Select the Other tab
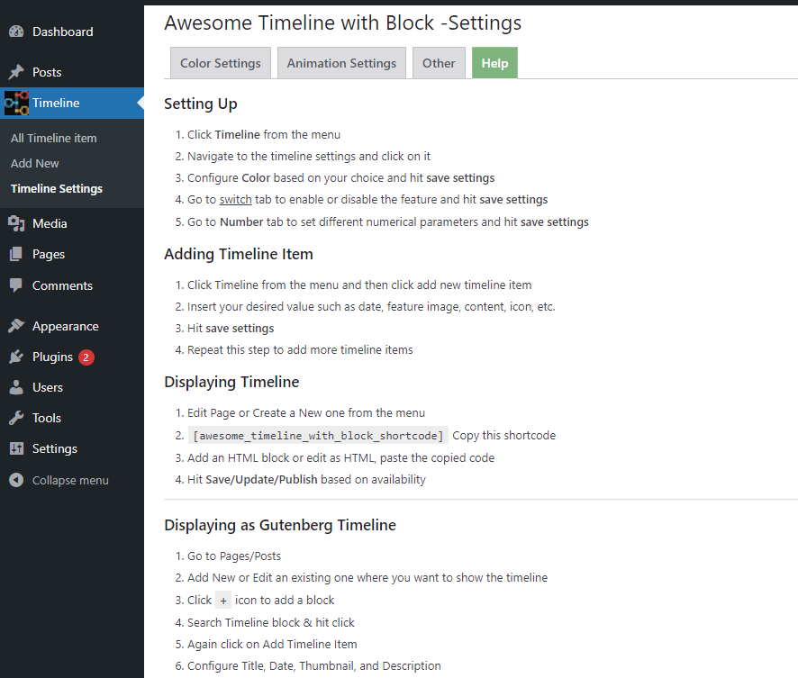798x678 pixels. [439, 63]
